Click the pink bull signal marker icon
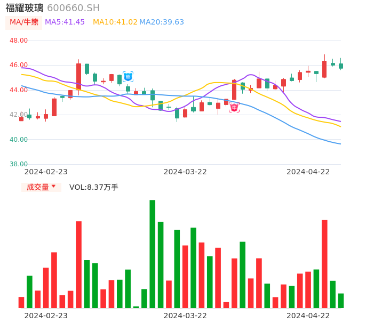This screenshot has width=366, height=323. point(234,107)
